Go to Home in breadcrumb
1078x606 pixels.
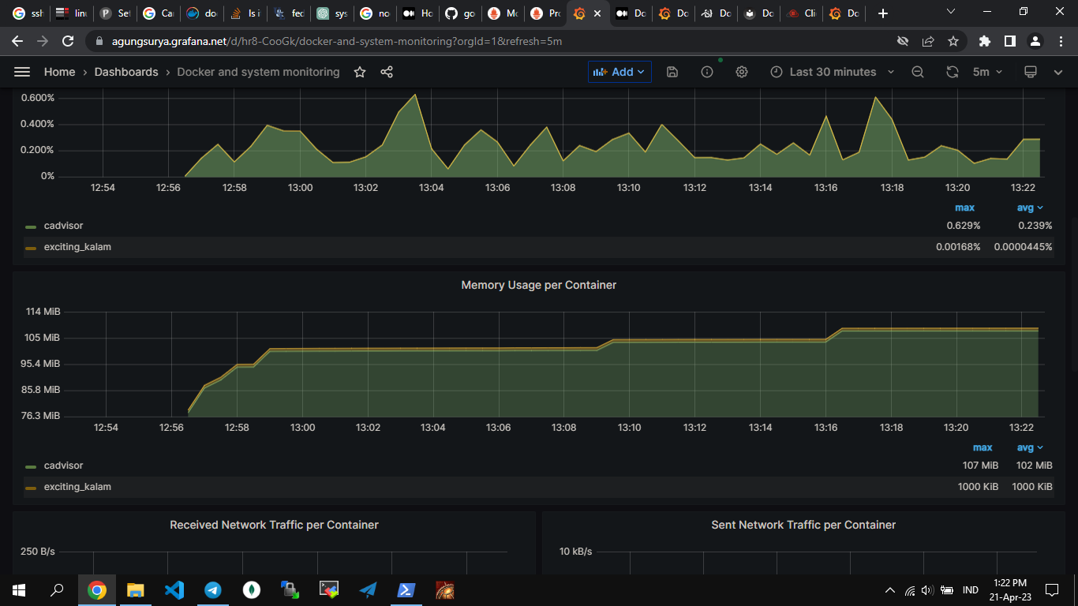point(59,72)
